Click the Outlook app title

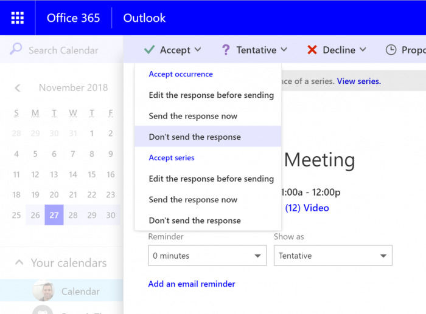[144, 18]
